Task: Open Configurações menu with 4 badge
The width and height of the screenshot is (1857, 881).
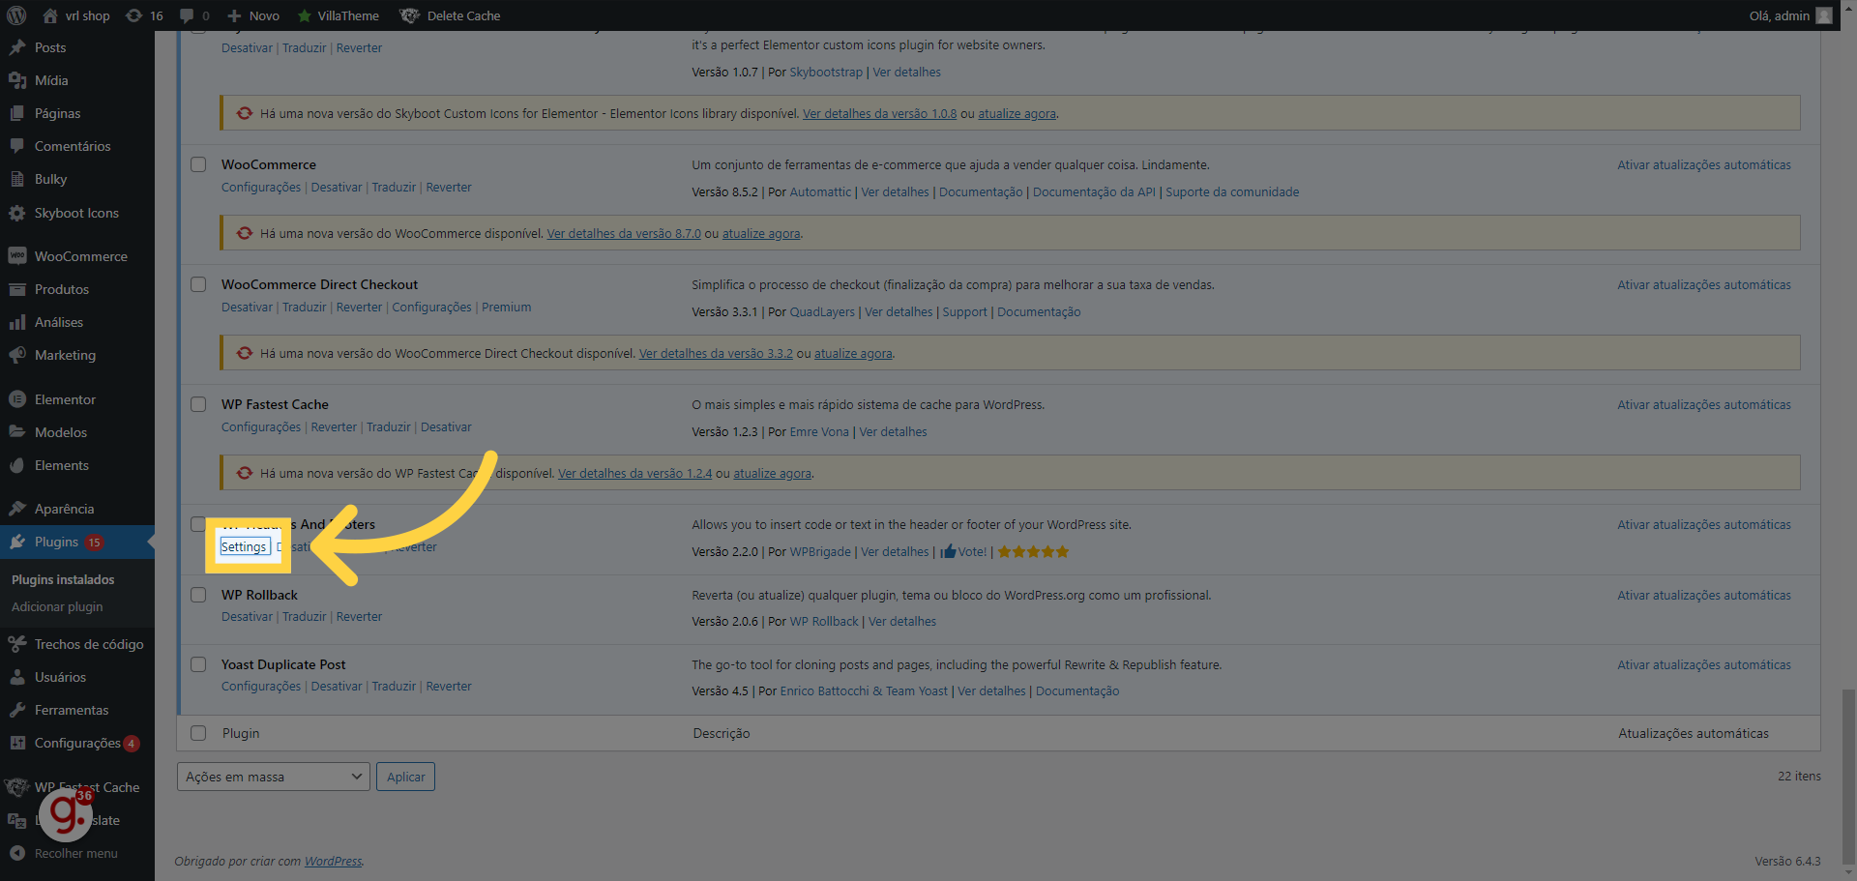Action: [x=77, y=743]
